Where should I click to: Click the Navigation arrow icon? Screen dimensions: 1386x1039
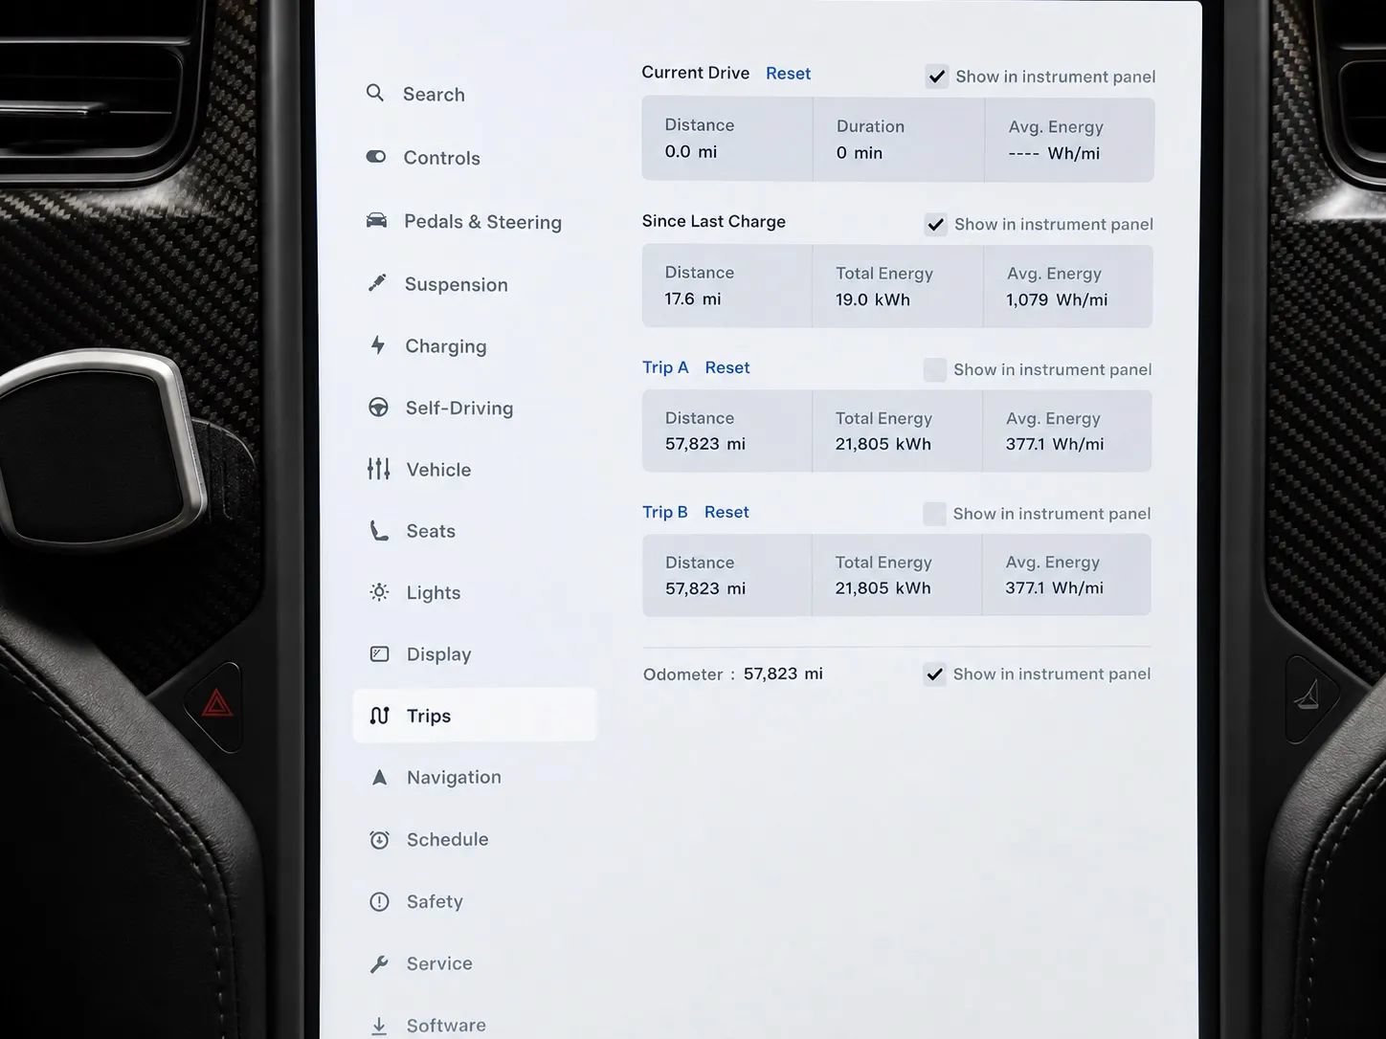coord(379,777)
